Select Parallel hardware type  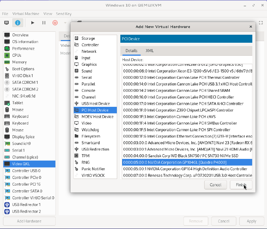(95, 84)
